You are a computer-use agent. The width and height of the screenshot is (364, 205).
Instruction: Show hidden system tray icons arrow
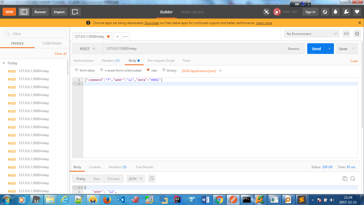[x=313, y=200]
